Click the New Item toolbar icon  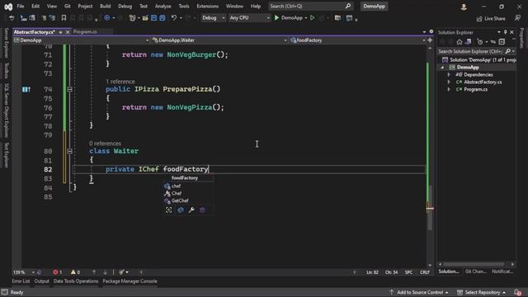click(x=132, y=18)
